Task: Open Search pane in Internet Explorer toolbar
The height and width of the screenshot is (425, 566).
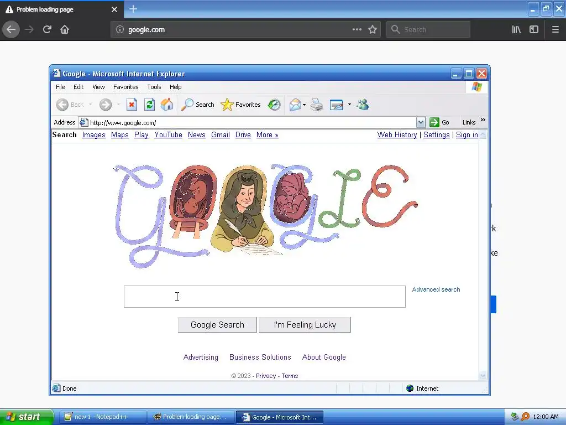Action: tap(197, 105)
